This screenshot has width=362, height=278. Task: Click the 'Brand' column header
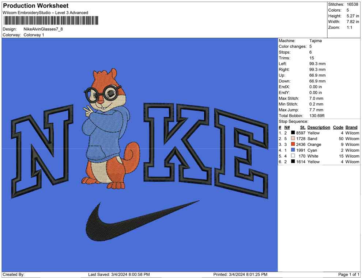click(351, 127)
